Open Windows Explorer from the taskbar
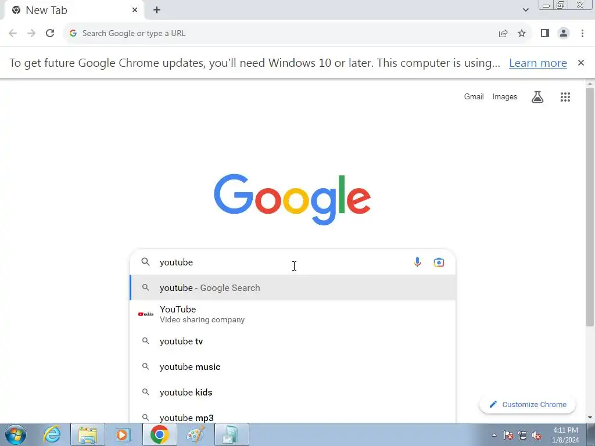The image size is (595, 446). 88,434
